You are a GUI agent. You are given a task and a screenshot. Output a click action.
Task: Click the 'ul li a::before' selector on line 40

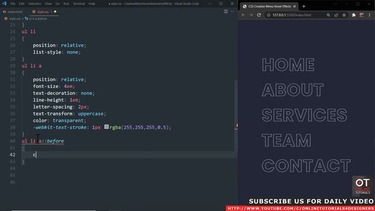click(x=43, y=141)
